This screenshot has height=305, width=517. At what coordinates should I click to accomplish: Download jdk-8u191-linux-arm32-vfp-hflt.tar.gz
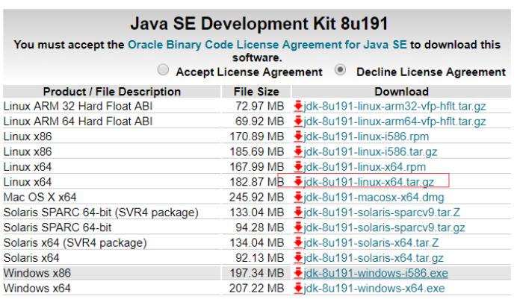[394, 107]
